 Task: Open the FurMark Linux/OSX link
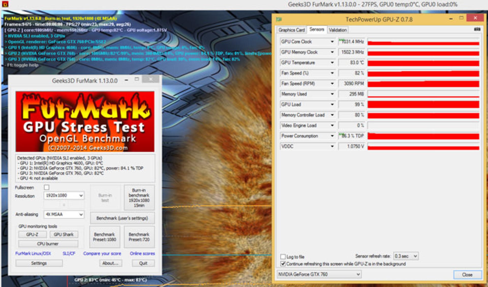coord(33,253)
